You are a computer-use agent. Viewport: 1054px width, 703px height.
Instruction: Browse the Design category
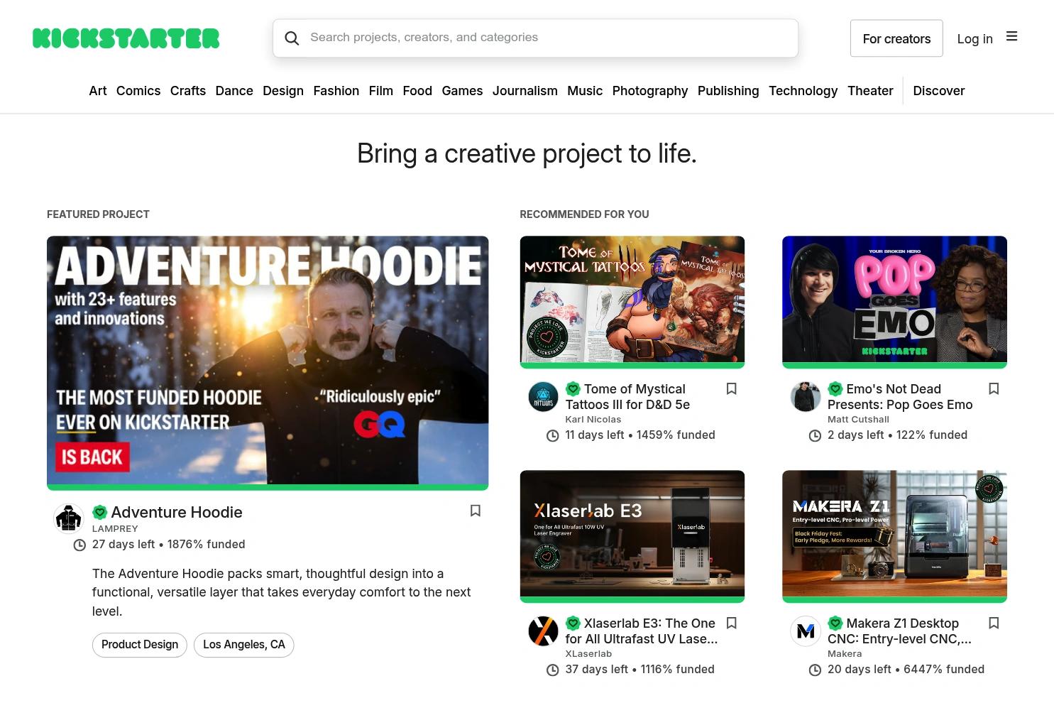click(283, 91)
